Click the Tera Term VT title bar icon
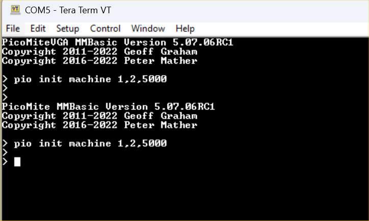 [x=15, y=10]
